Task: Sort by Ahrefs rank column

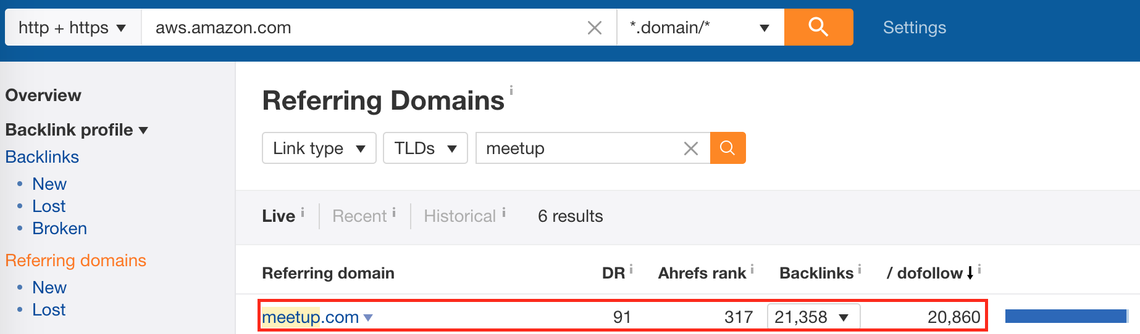Action: (702, 273)
